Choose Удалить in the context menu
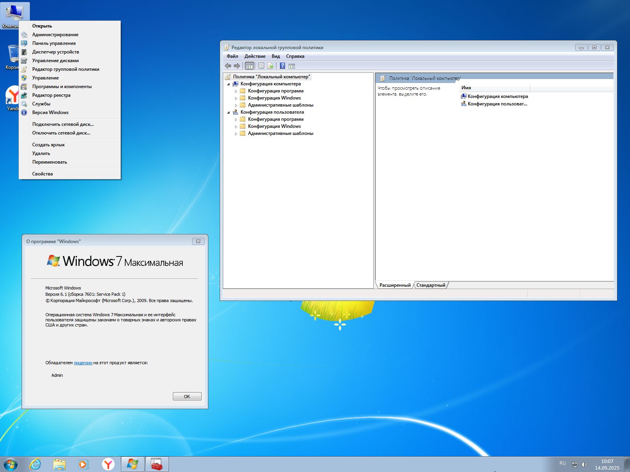 [70, 153]
